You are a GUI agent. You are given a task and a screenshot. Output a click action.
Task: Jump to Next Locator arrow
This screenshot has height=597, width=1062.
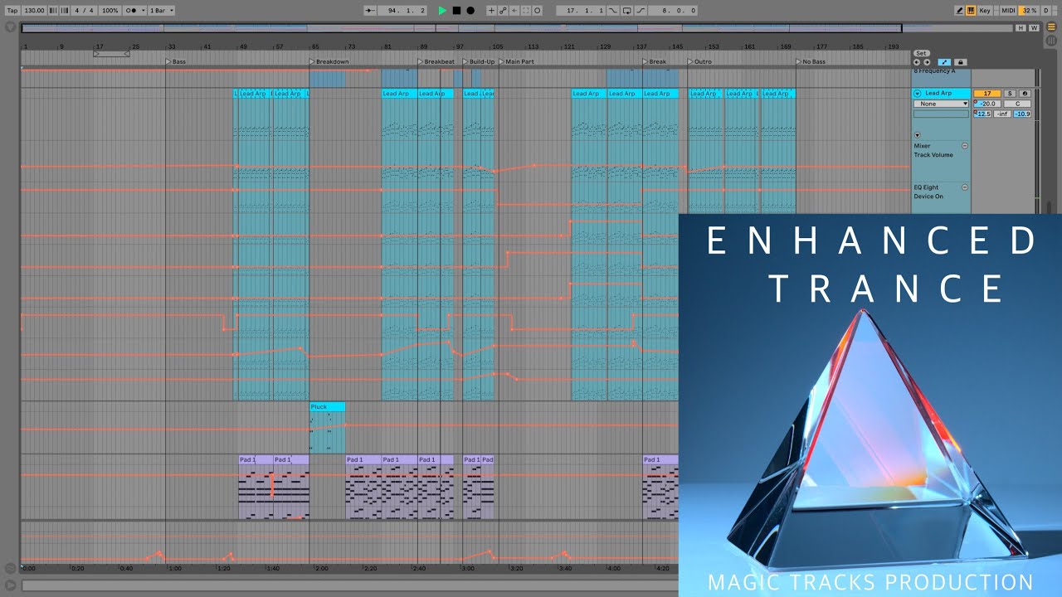pyautogui.click(x=927, y=62)
